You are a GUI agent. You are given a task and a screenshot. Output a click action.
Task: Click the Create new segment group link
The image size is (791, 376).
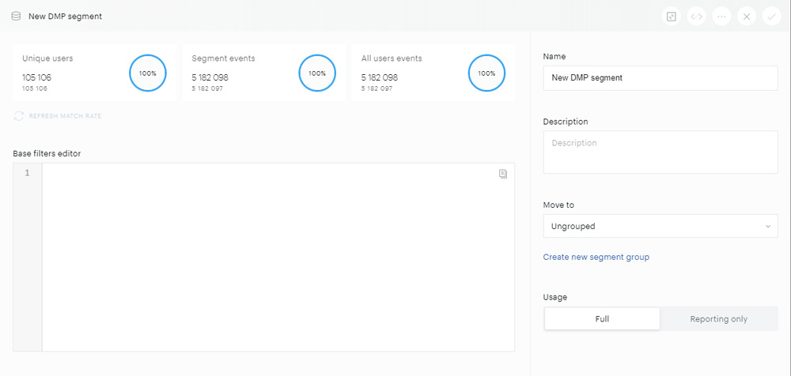point(596,257)
